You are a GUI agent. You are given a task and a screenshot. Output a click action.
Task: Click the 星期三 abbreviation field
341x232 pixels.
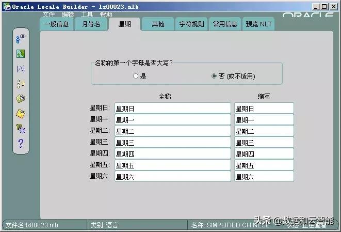tap(264, 142)
